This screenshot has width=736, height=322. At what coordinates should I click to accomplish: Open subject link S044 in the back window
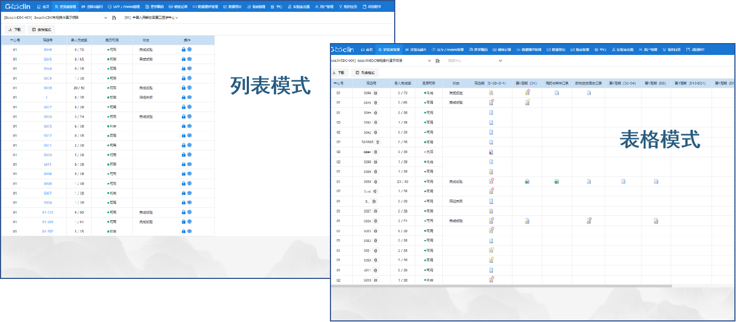point(48,69)
